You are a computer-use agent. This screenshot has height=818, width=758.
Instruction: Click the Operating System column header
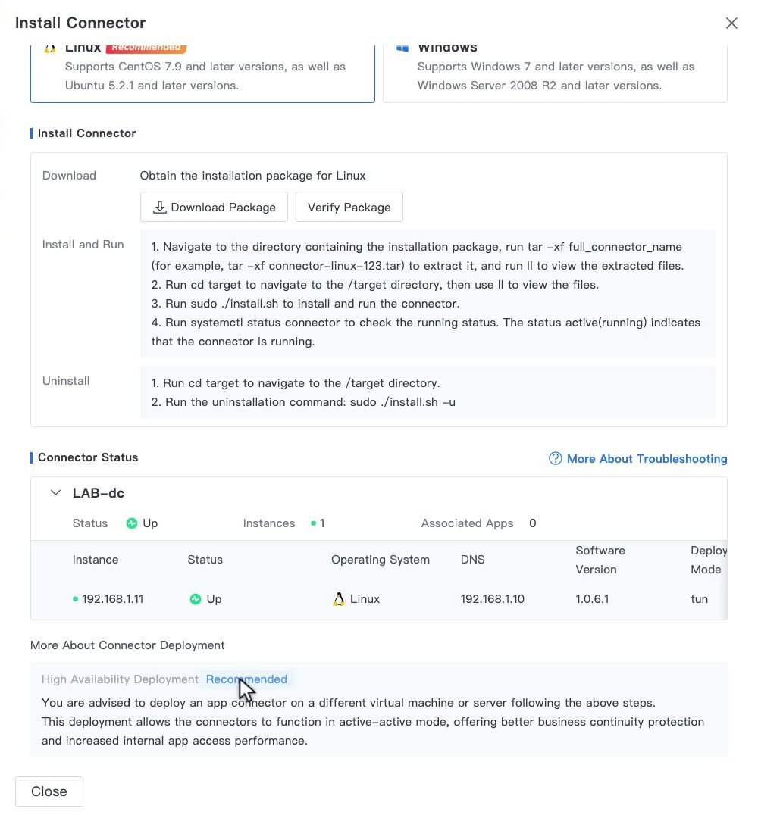click(381, 560)
